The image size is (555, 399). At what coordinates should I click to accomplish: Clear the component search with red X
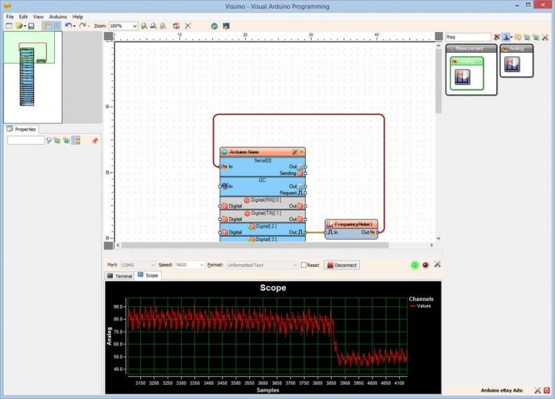point(497,36)
